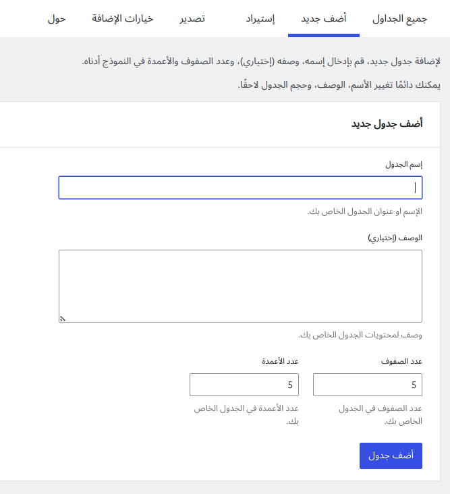Go to the تصدير tab
The height and width of the screenshot is (494, 450).
192,18
